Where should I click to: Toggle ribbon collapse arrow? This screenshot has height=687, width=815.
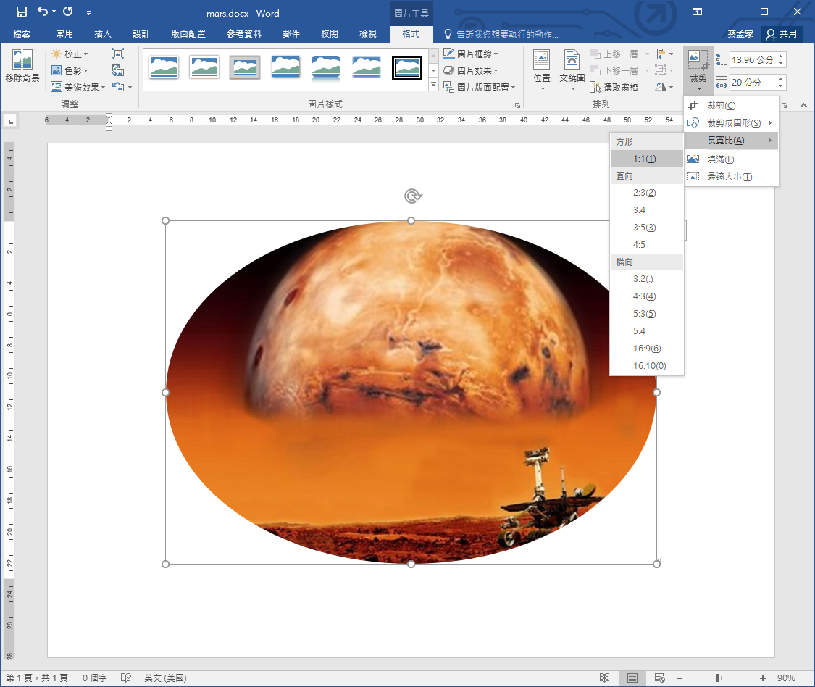[803, 105]
